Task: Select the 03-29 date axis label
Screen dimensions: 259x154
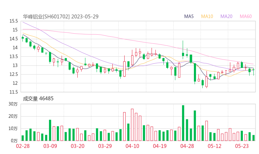Action: [105, 146]
